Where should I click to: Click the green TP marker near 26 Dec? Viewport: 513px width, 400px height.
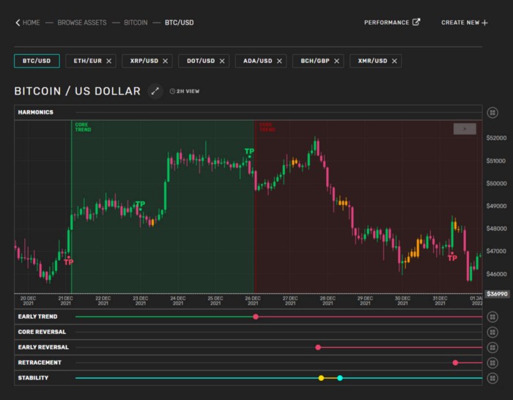(x=249, y=152)
